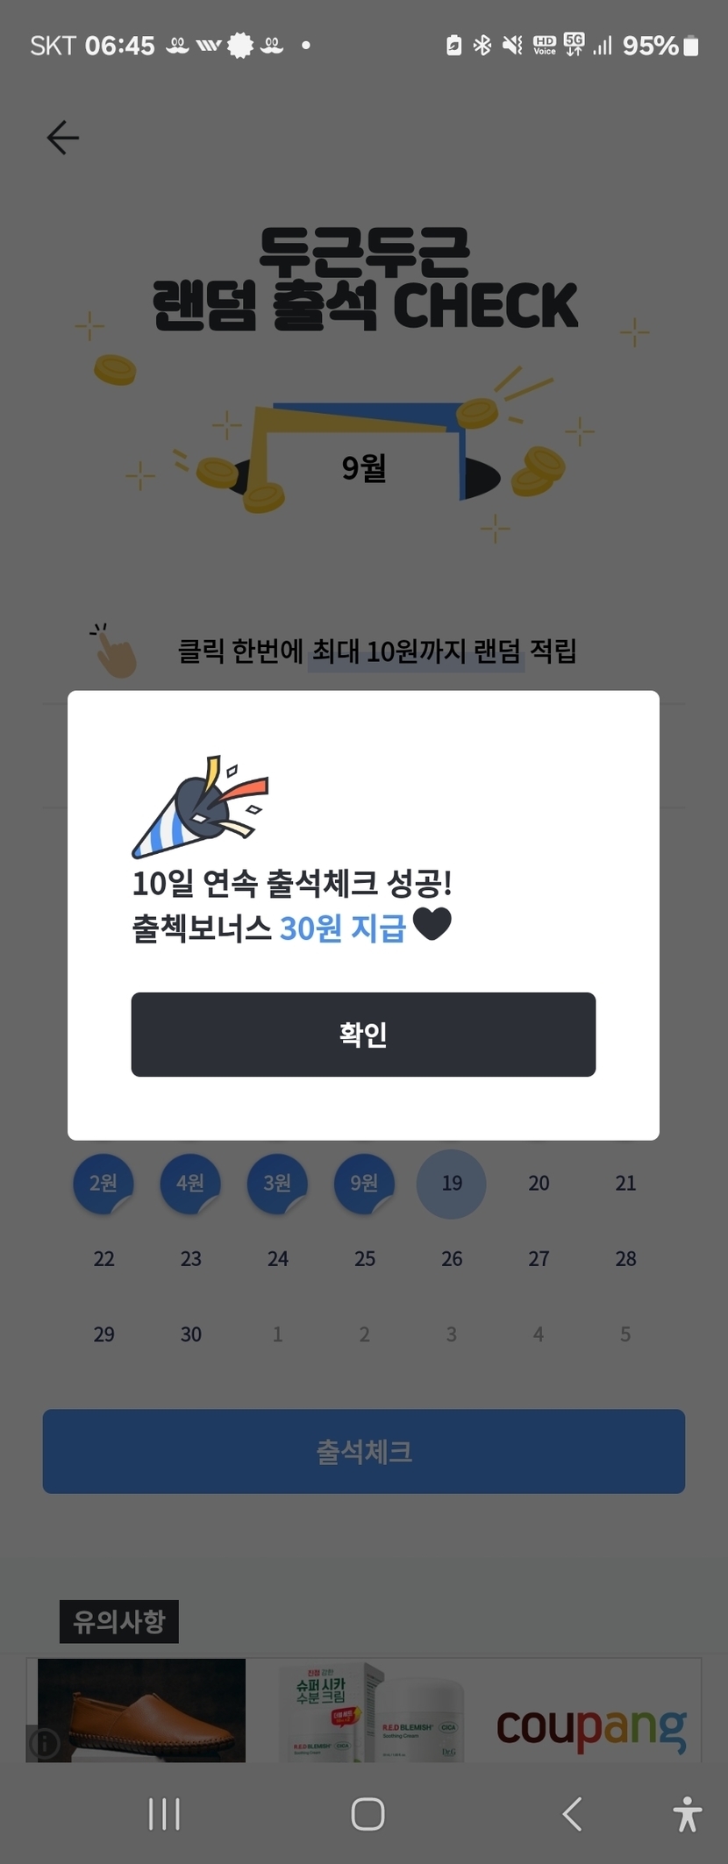Viewport: 728px width, 1864px height.
Task: Open the accessibility shortcut icon
Action: [x=688, y=1814]
